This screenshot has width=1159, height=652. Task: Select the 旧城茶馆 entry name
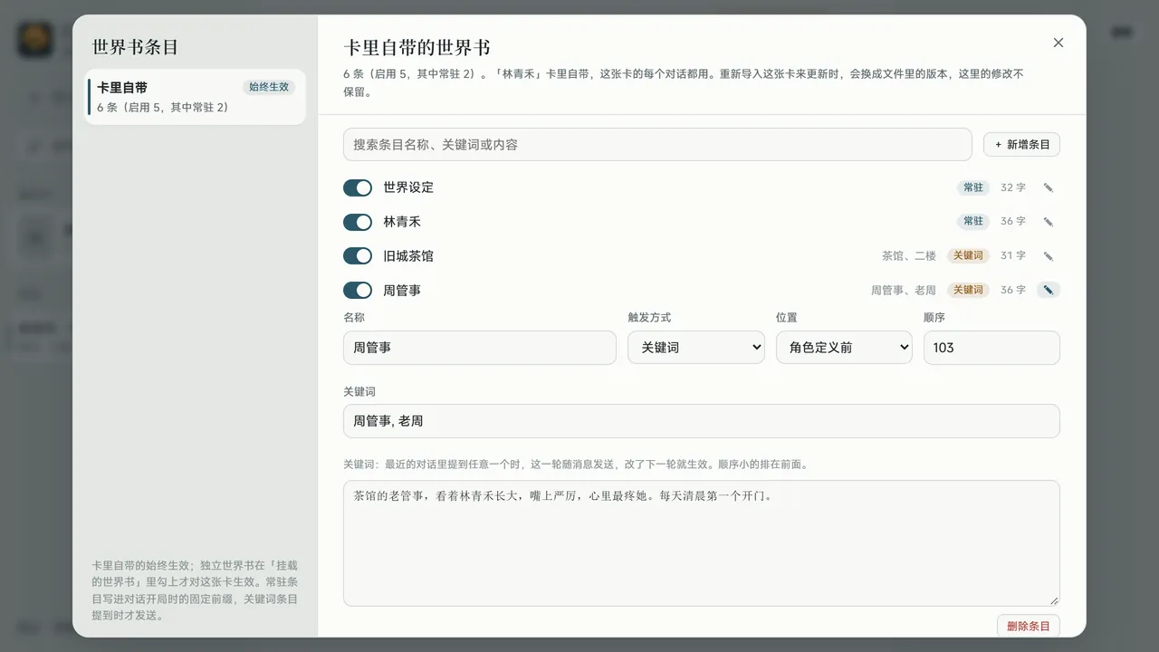(x=408, y=256)
